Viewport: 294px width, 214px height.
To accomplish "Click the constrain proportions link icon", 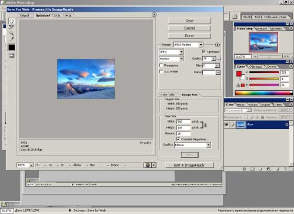I will click(205, 124).
